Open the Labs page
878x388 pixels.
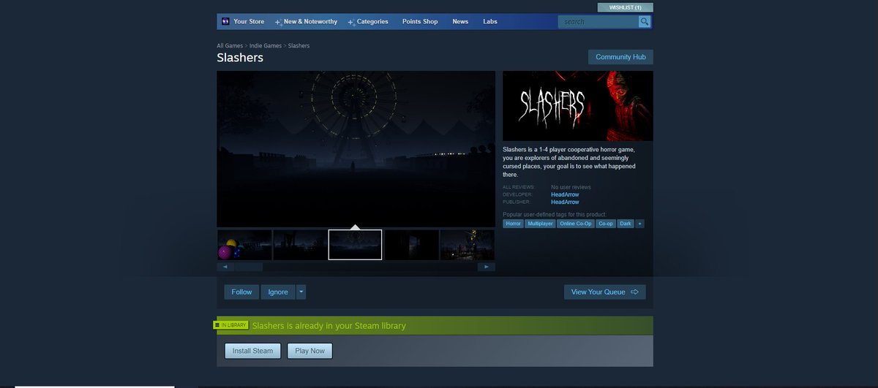click(x=490, y=22)
